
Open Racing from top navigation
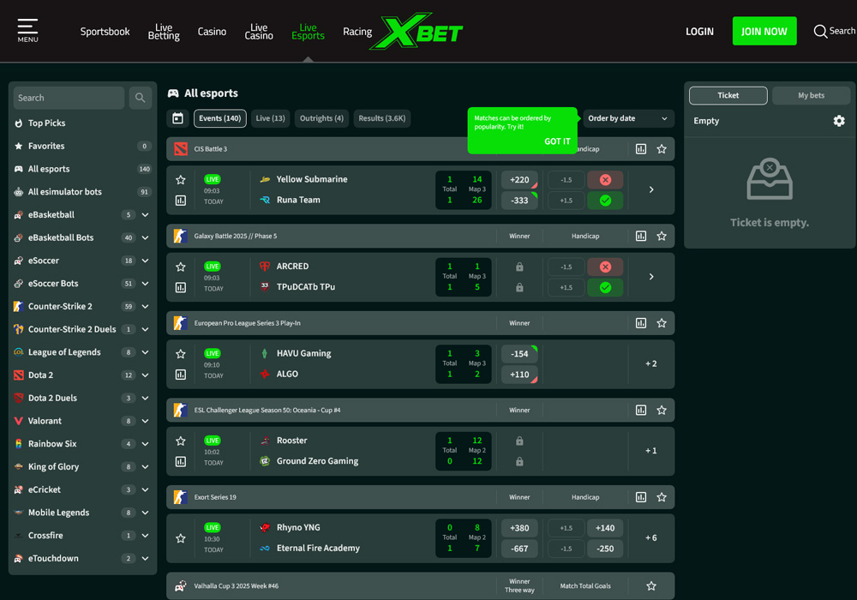pyautogui.click(x=357, y=31)
